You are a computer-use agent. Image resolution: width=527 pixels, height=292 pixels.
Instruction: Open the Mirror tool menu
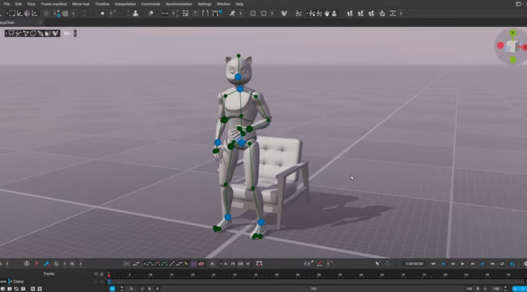[x=80, y=4]
